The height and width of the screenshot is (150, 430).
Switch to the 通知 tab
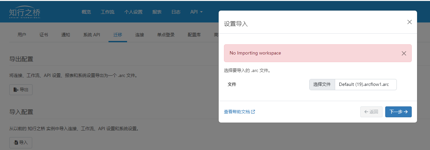pyautogui.click(x=66, y=35)
